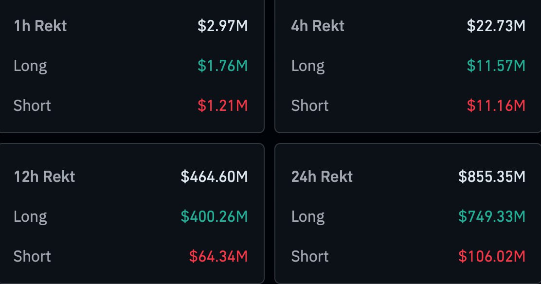Click the Short label in 24h Rekt card
Viewport: 541px width, 284px height.
(310, 256)
